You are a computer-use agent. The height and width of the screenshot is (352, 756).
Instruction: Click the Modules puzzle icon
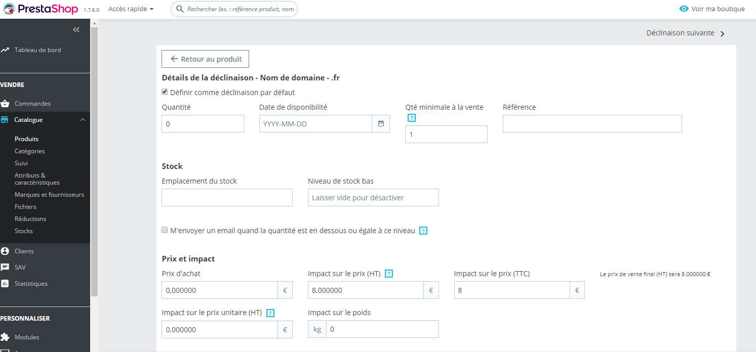(5, 337)
